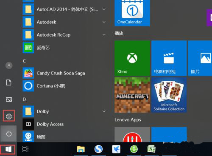Select the 'Candy Crush Soda Saga' label

[61, 73]
